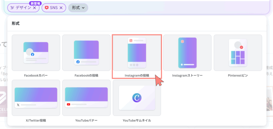This screenshot has height=129, width=273.
Task: Click the X/Twitter投稿 label text
Action: click(x=36, y=120)
